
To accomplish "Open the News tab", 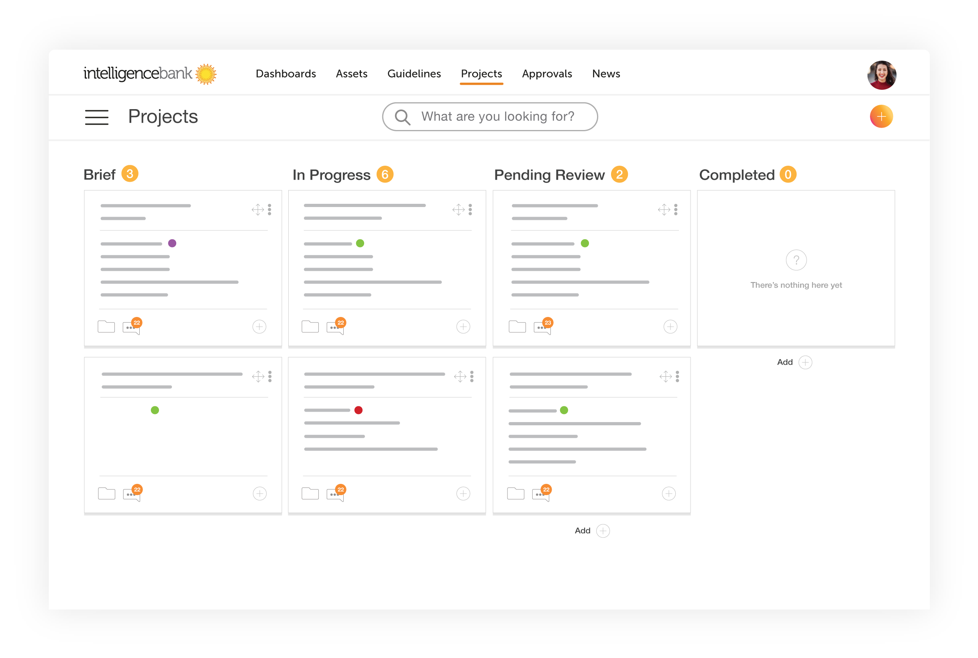I will [x=606, y=74].
